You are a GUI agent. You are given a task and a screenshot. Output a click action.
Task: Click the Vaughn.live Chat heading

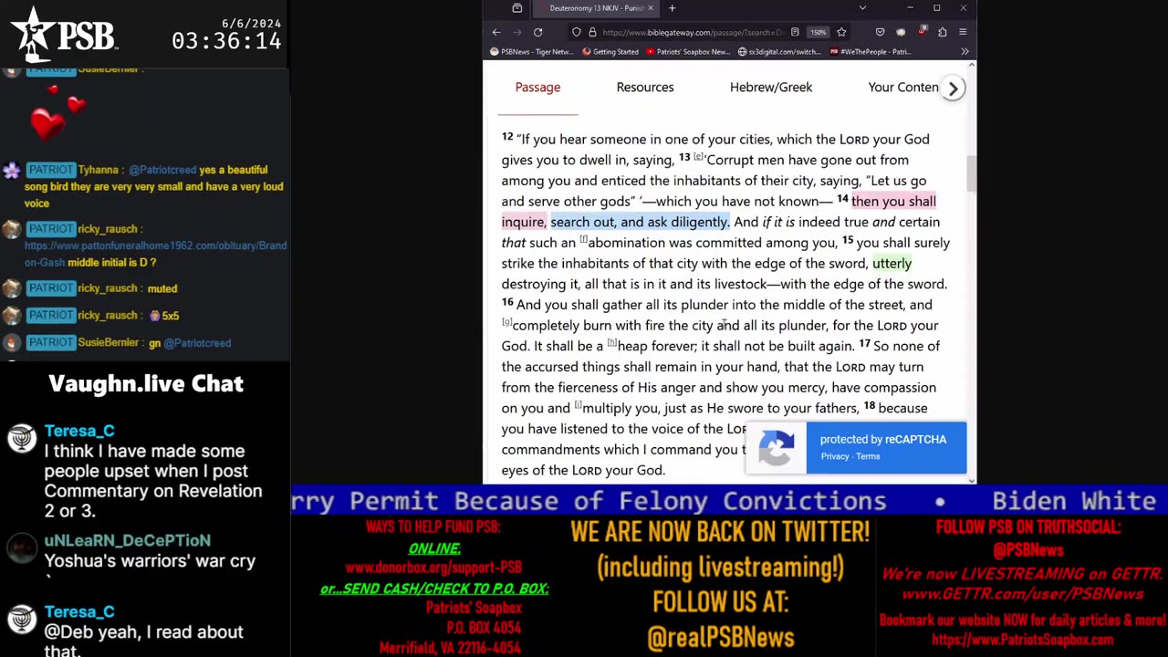(146, 383)
